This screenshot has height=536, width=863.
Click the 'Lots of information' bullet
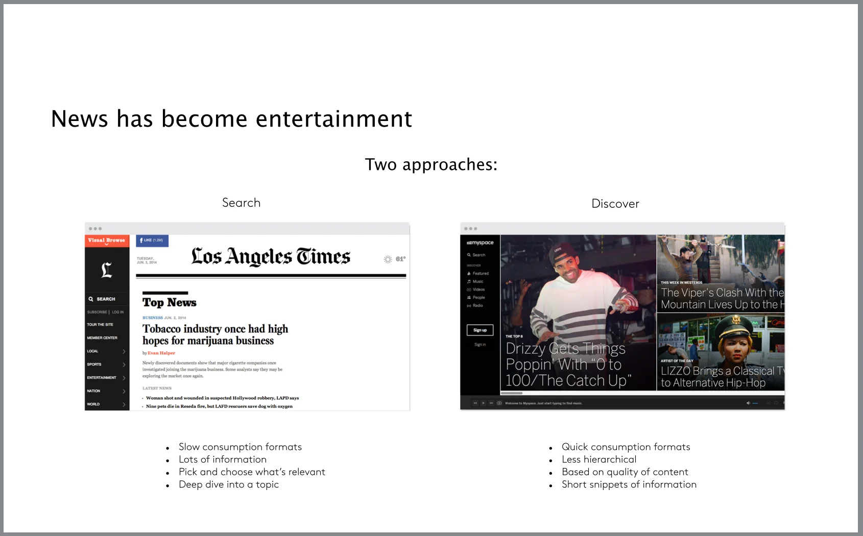click(x=223, y=459)
